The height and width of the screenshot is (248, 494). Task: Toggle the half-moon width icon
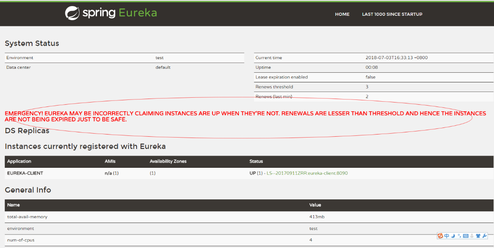[x=453, y=236]
